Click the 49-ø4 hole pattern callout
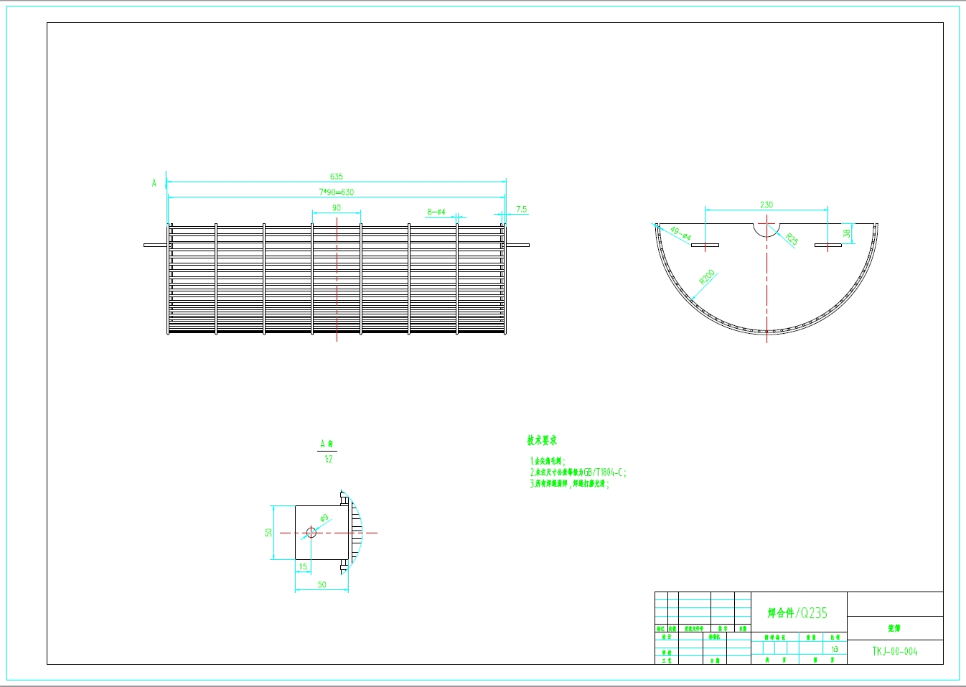This screenshot has width=966, height=687. [x=680, y=233]
